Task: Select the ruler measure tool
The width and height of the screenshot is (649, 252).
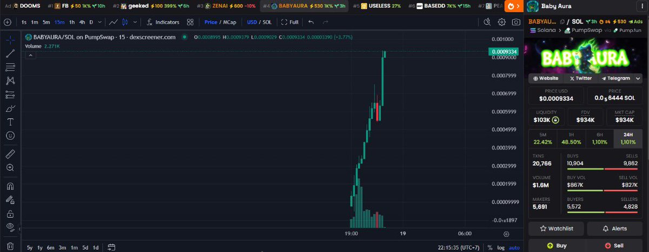Action: point(10,154)
